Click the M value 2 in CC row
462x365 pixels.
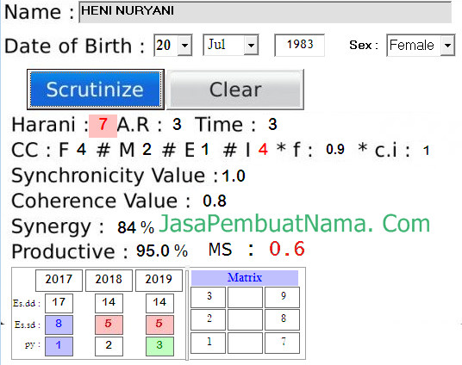(147, 150)
